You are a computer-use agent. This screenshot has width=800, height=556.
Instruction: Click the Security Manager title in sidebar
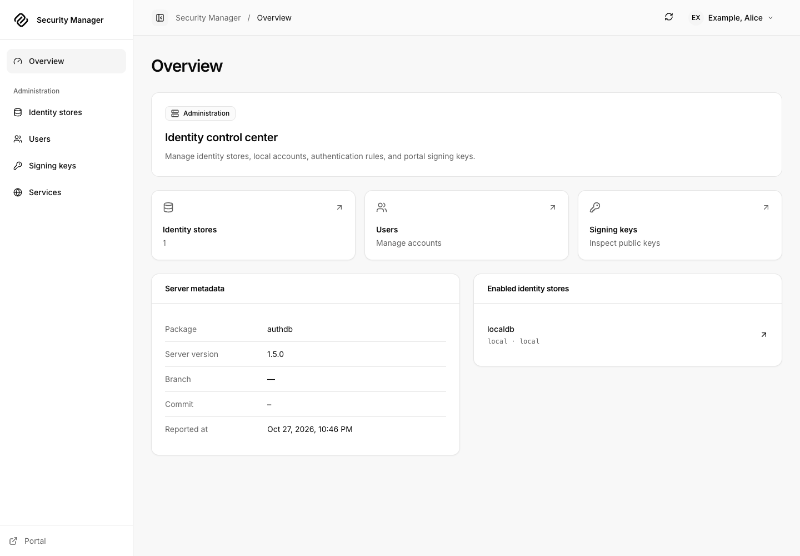(x=70, y=20)
